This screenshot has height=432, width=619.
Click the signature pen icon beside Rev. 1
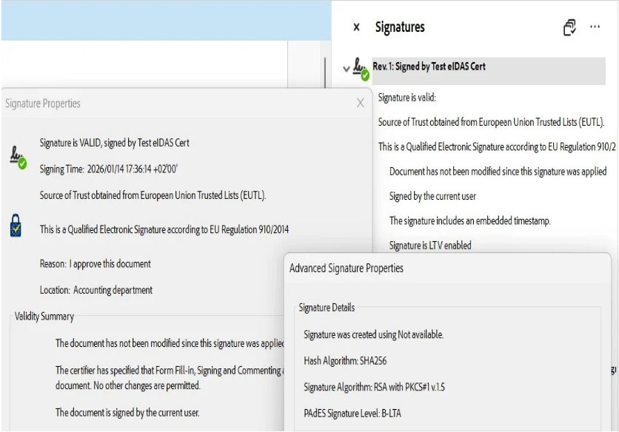coord(361,69)
